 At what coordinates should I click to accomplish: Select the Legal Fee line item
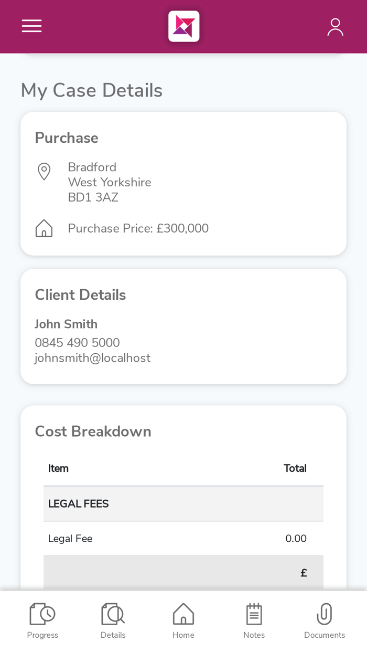[x=70, y=538]
